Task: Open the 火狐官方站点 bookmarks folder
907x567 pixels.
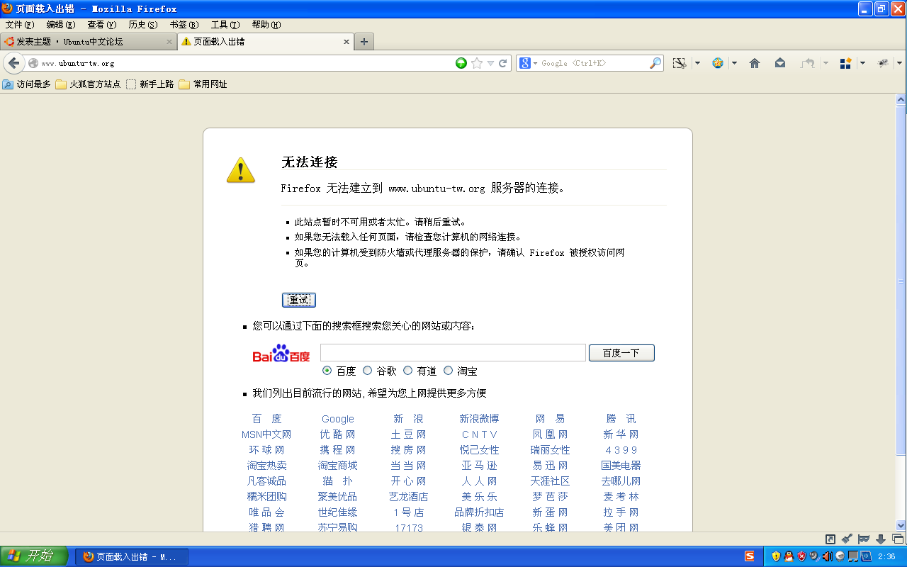Action: pos(89,84)
